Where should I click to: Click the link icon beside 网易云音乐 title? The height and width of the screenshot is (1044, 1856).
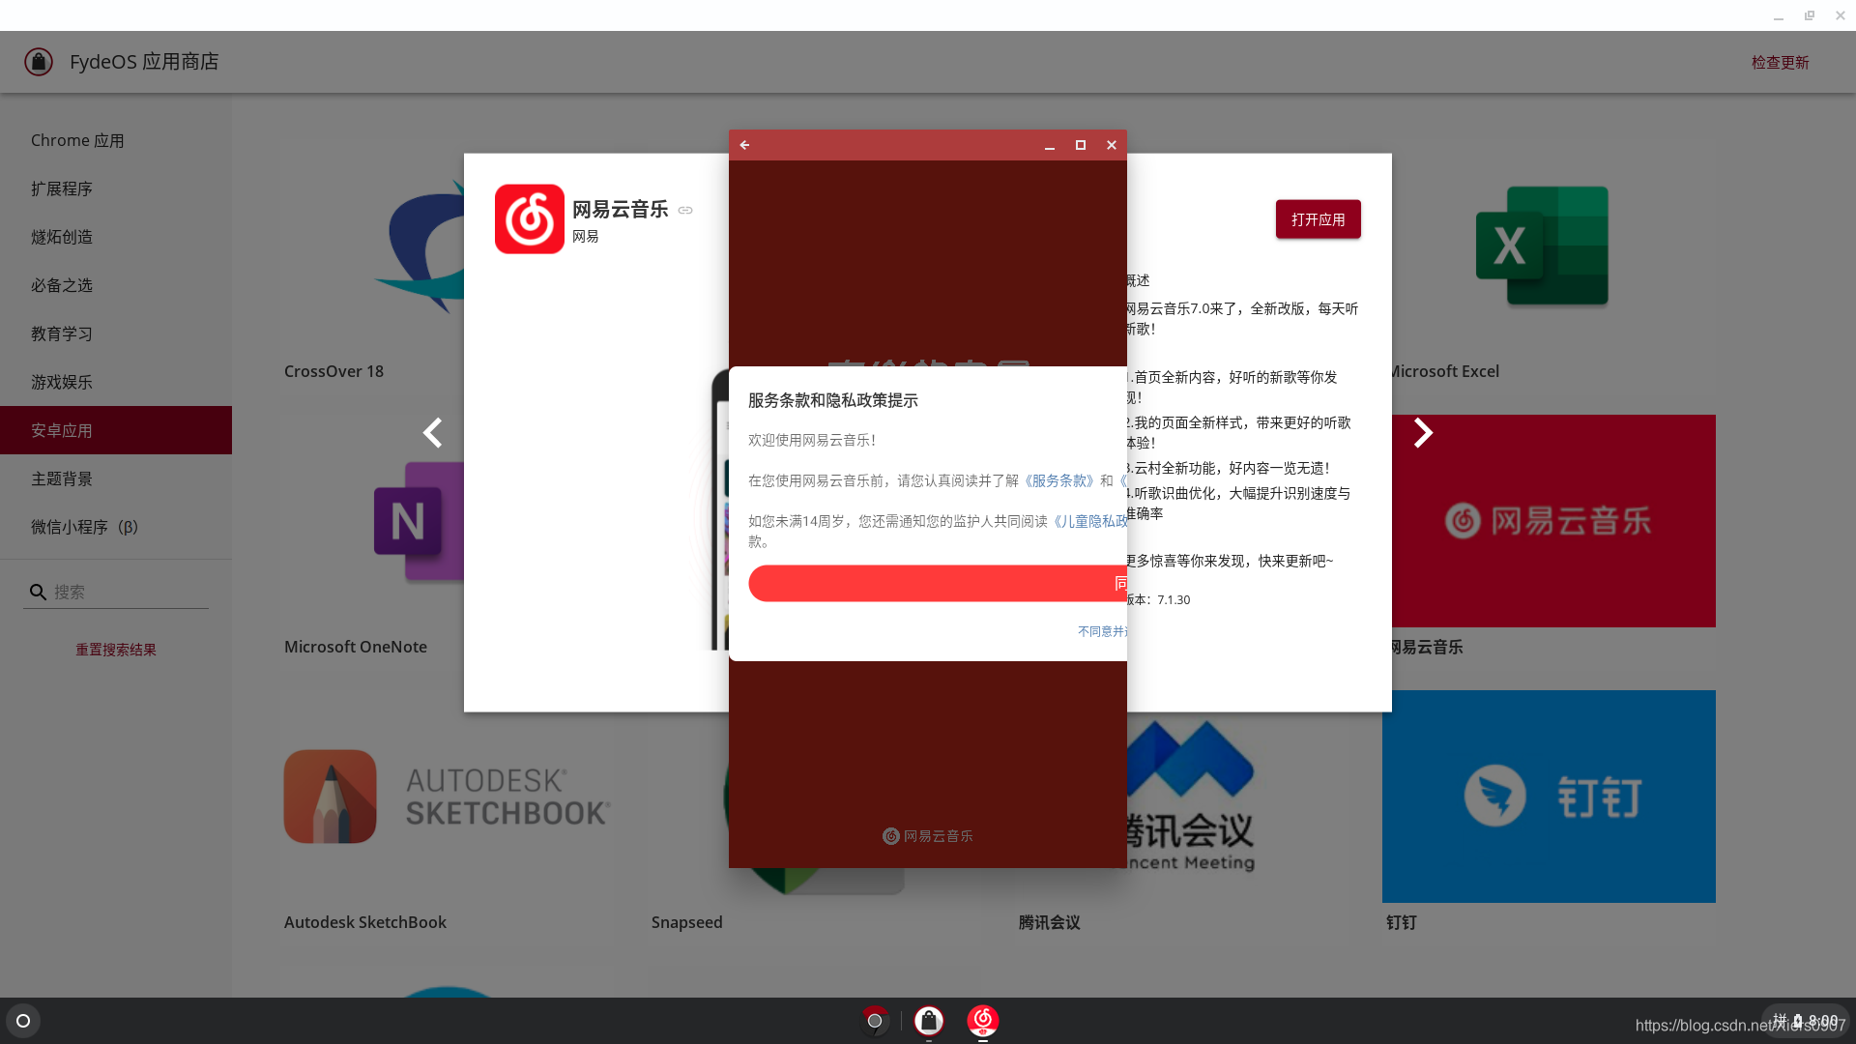685,211
